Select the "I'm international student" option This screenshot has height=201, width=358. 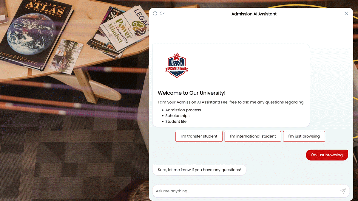click(x=253, y=136)
